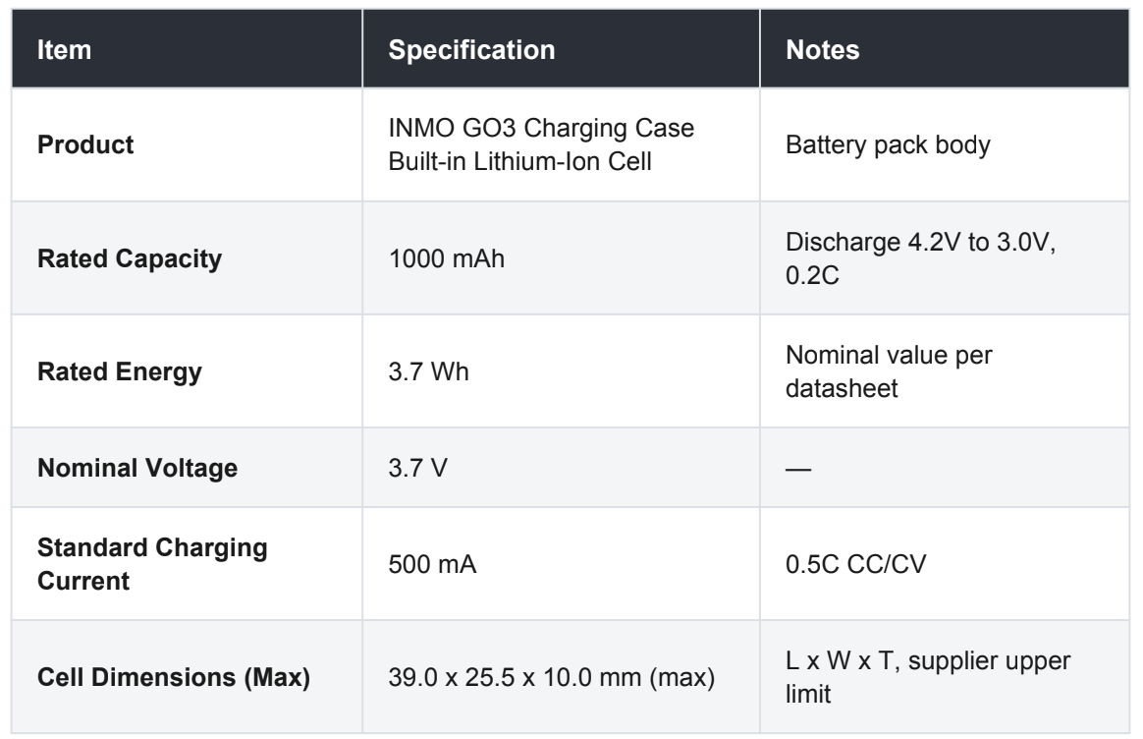This screenshot has height=739, width=1143.
Task: Select the Standard Charging Current label
Action: pos(152,564)
